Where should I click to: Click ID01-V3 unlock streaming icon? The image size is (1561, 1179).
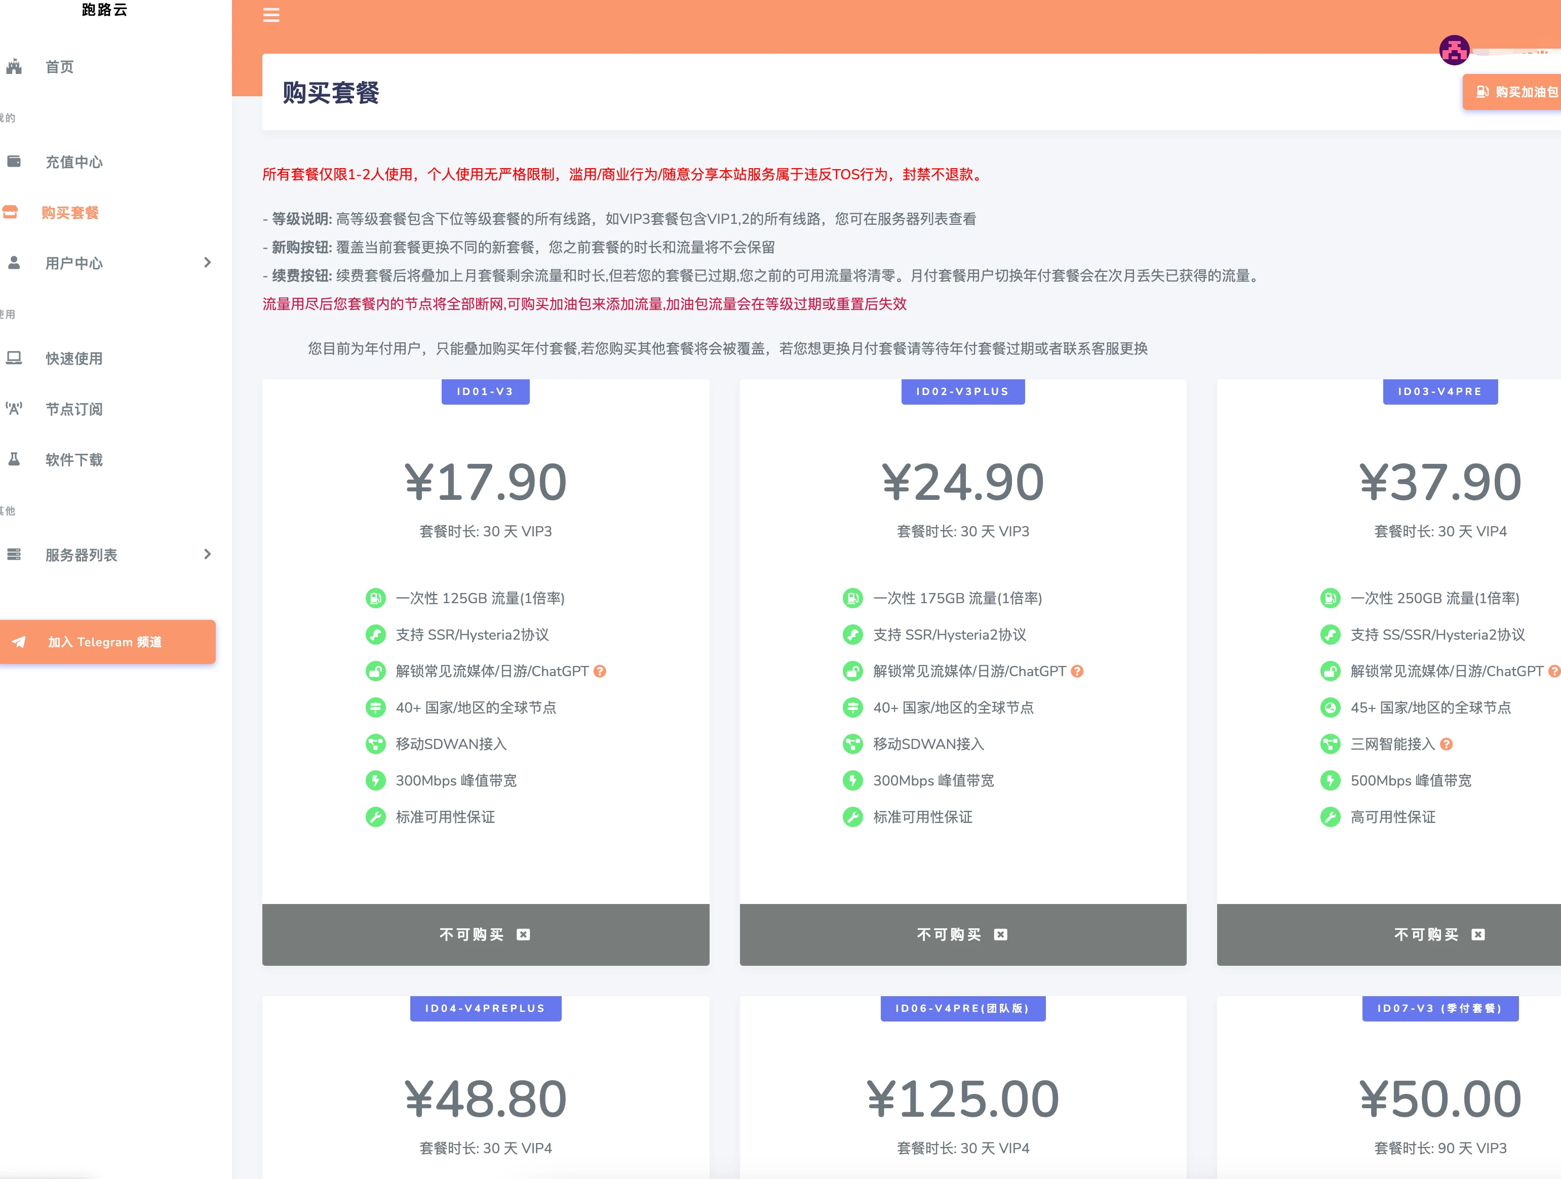(375, 671)
